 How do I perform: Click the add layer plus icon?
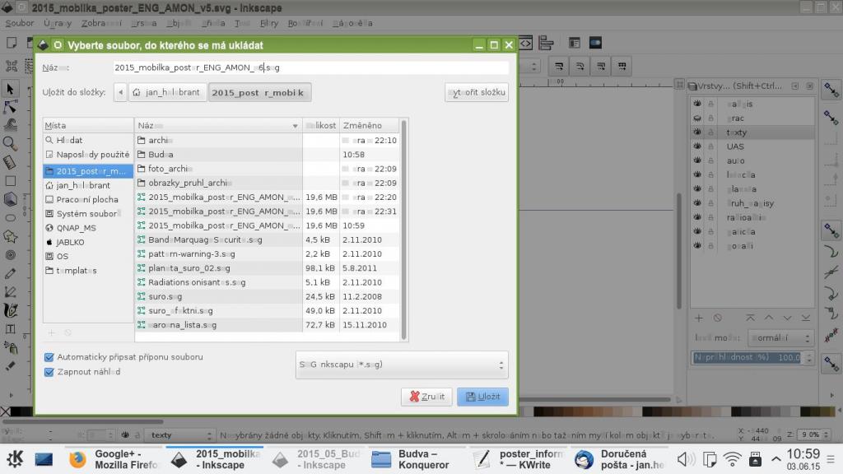coord(698,318)
